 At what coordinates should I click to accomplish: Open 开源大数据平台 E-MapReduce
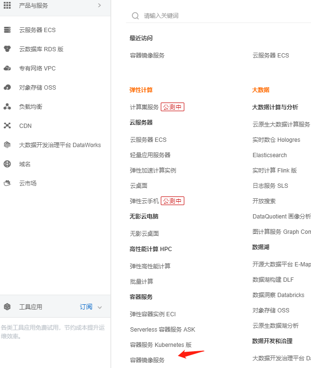pyautogui.click(x=282, y=264)
